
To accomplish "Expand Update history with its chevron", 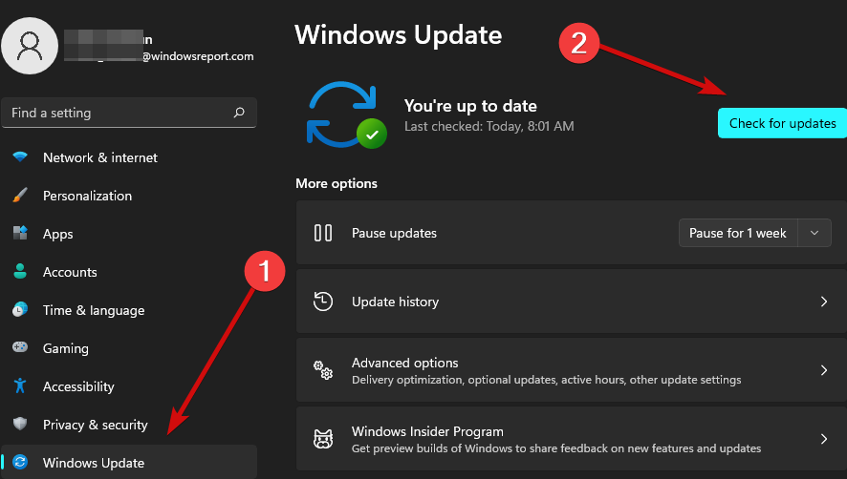I will tap(824, 302).
